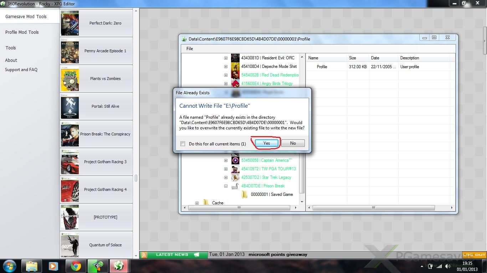This screenshot has width=487, height=273.
Task: Collapse the Prison Break tree node
Action: (226, 186)
